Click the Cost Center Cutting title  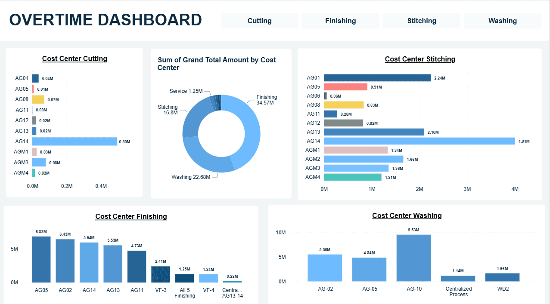coord(75,59)
